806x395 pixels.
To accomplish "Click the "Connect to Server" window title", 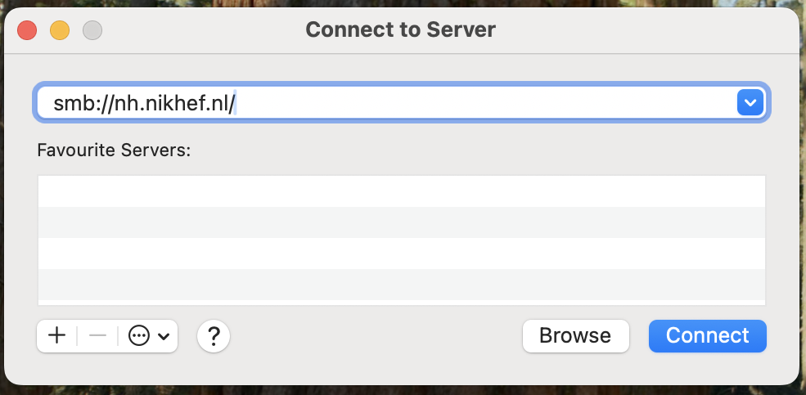I will pyautogui.click(x=400, y=29).
